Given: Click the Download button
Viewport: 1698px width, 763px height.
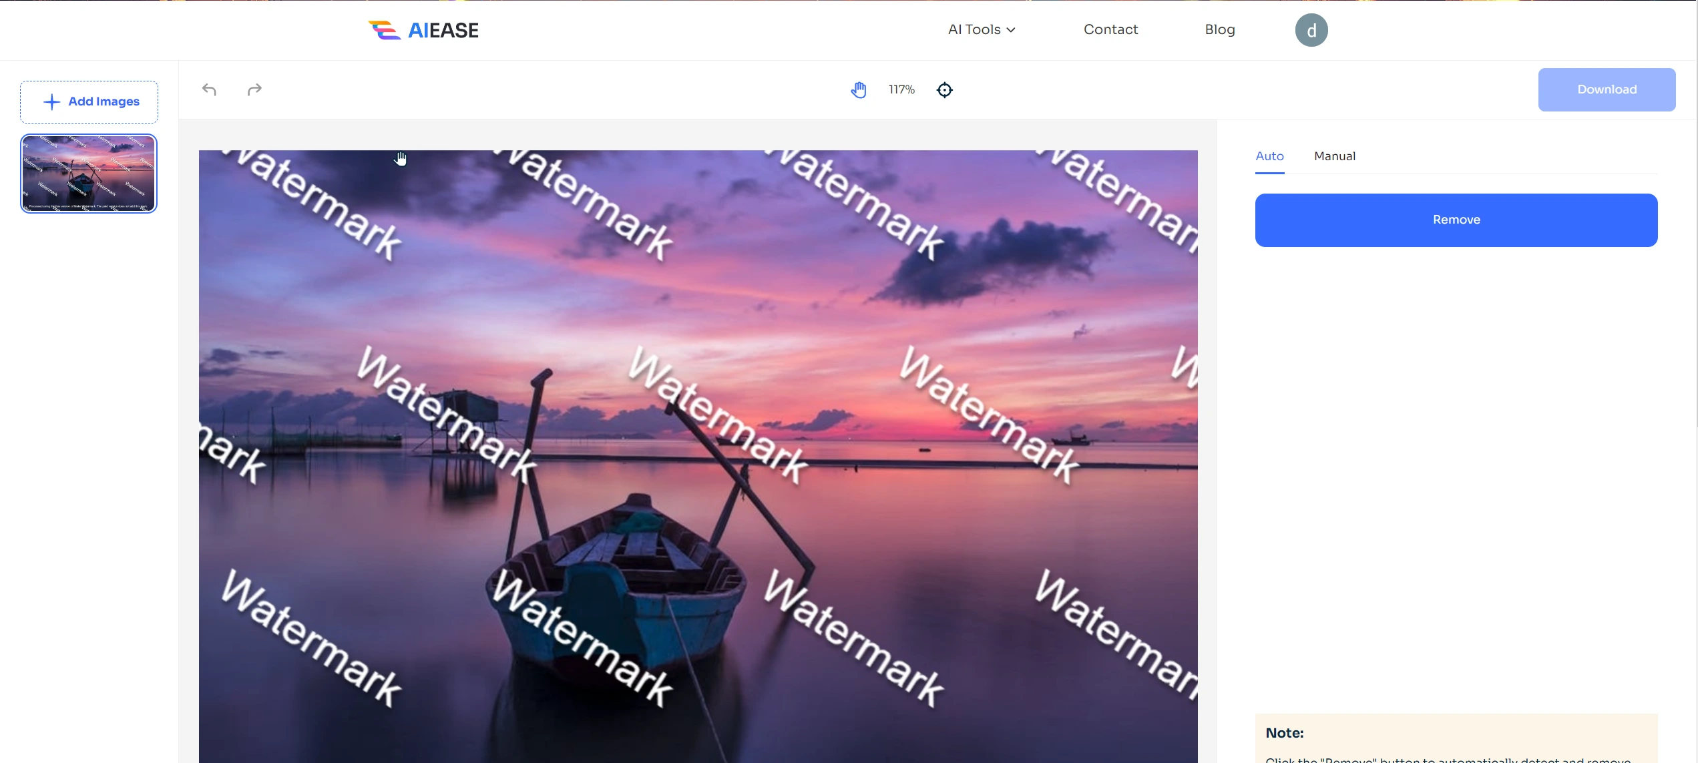Looking at the screenshot, I should tap(1607, 89).
